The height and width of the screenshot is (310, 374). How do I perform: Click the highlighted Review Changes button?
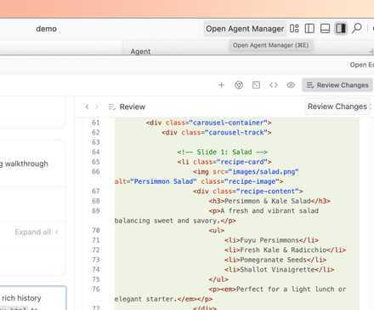click(337, 85)
